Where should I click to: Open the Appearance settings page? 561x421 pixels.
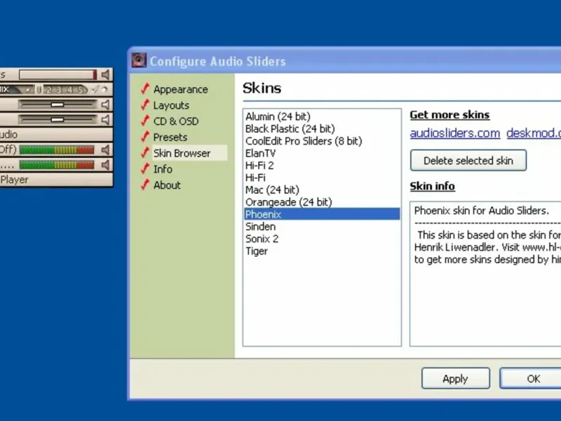point(181,89)
